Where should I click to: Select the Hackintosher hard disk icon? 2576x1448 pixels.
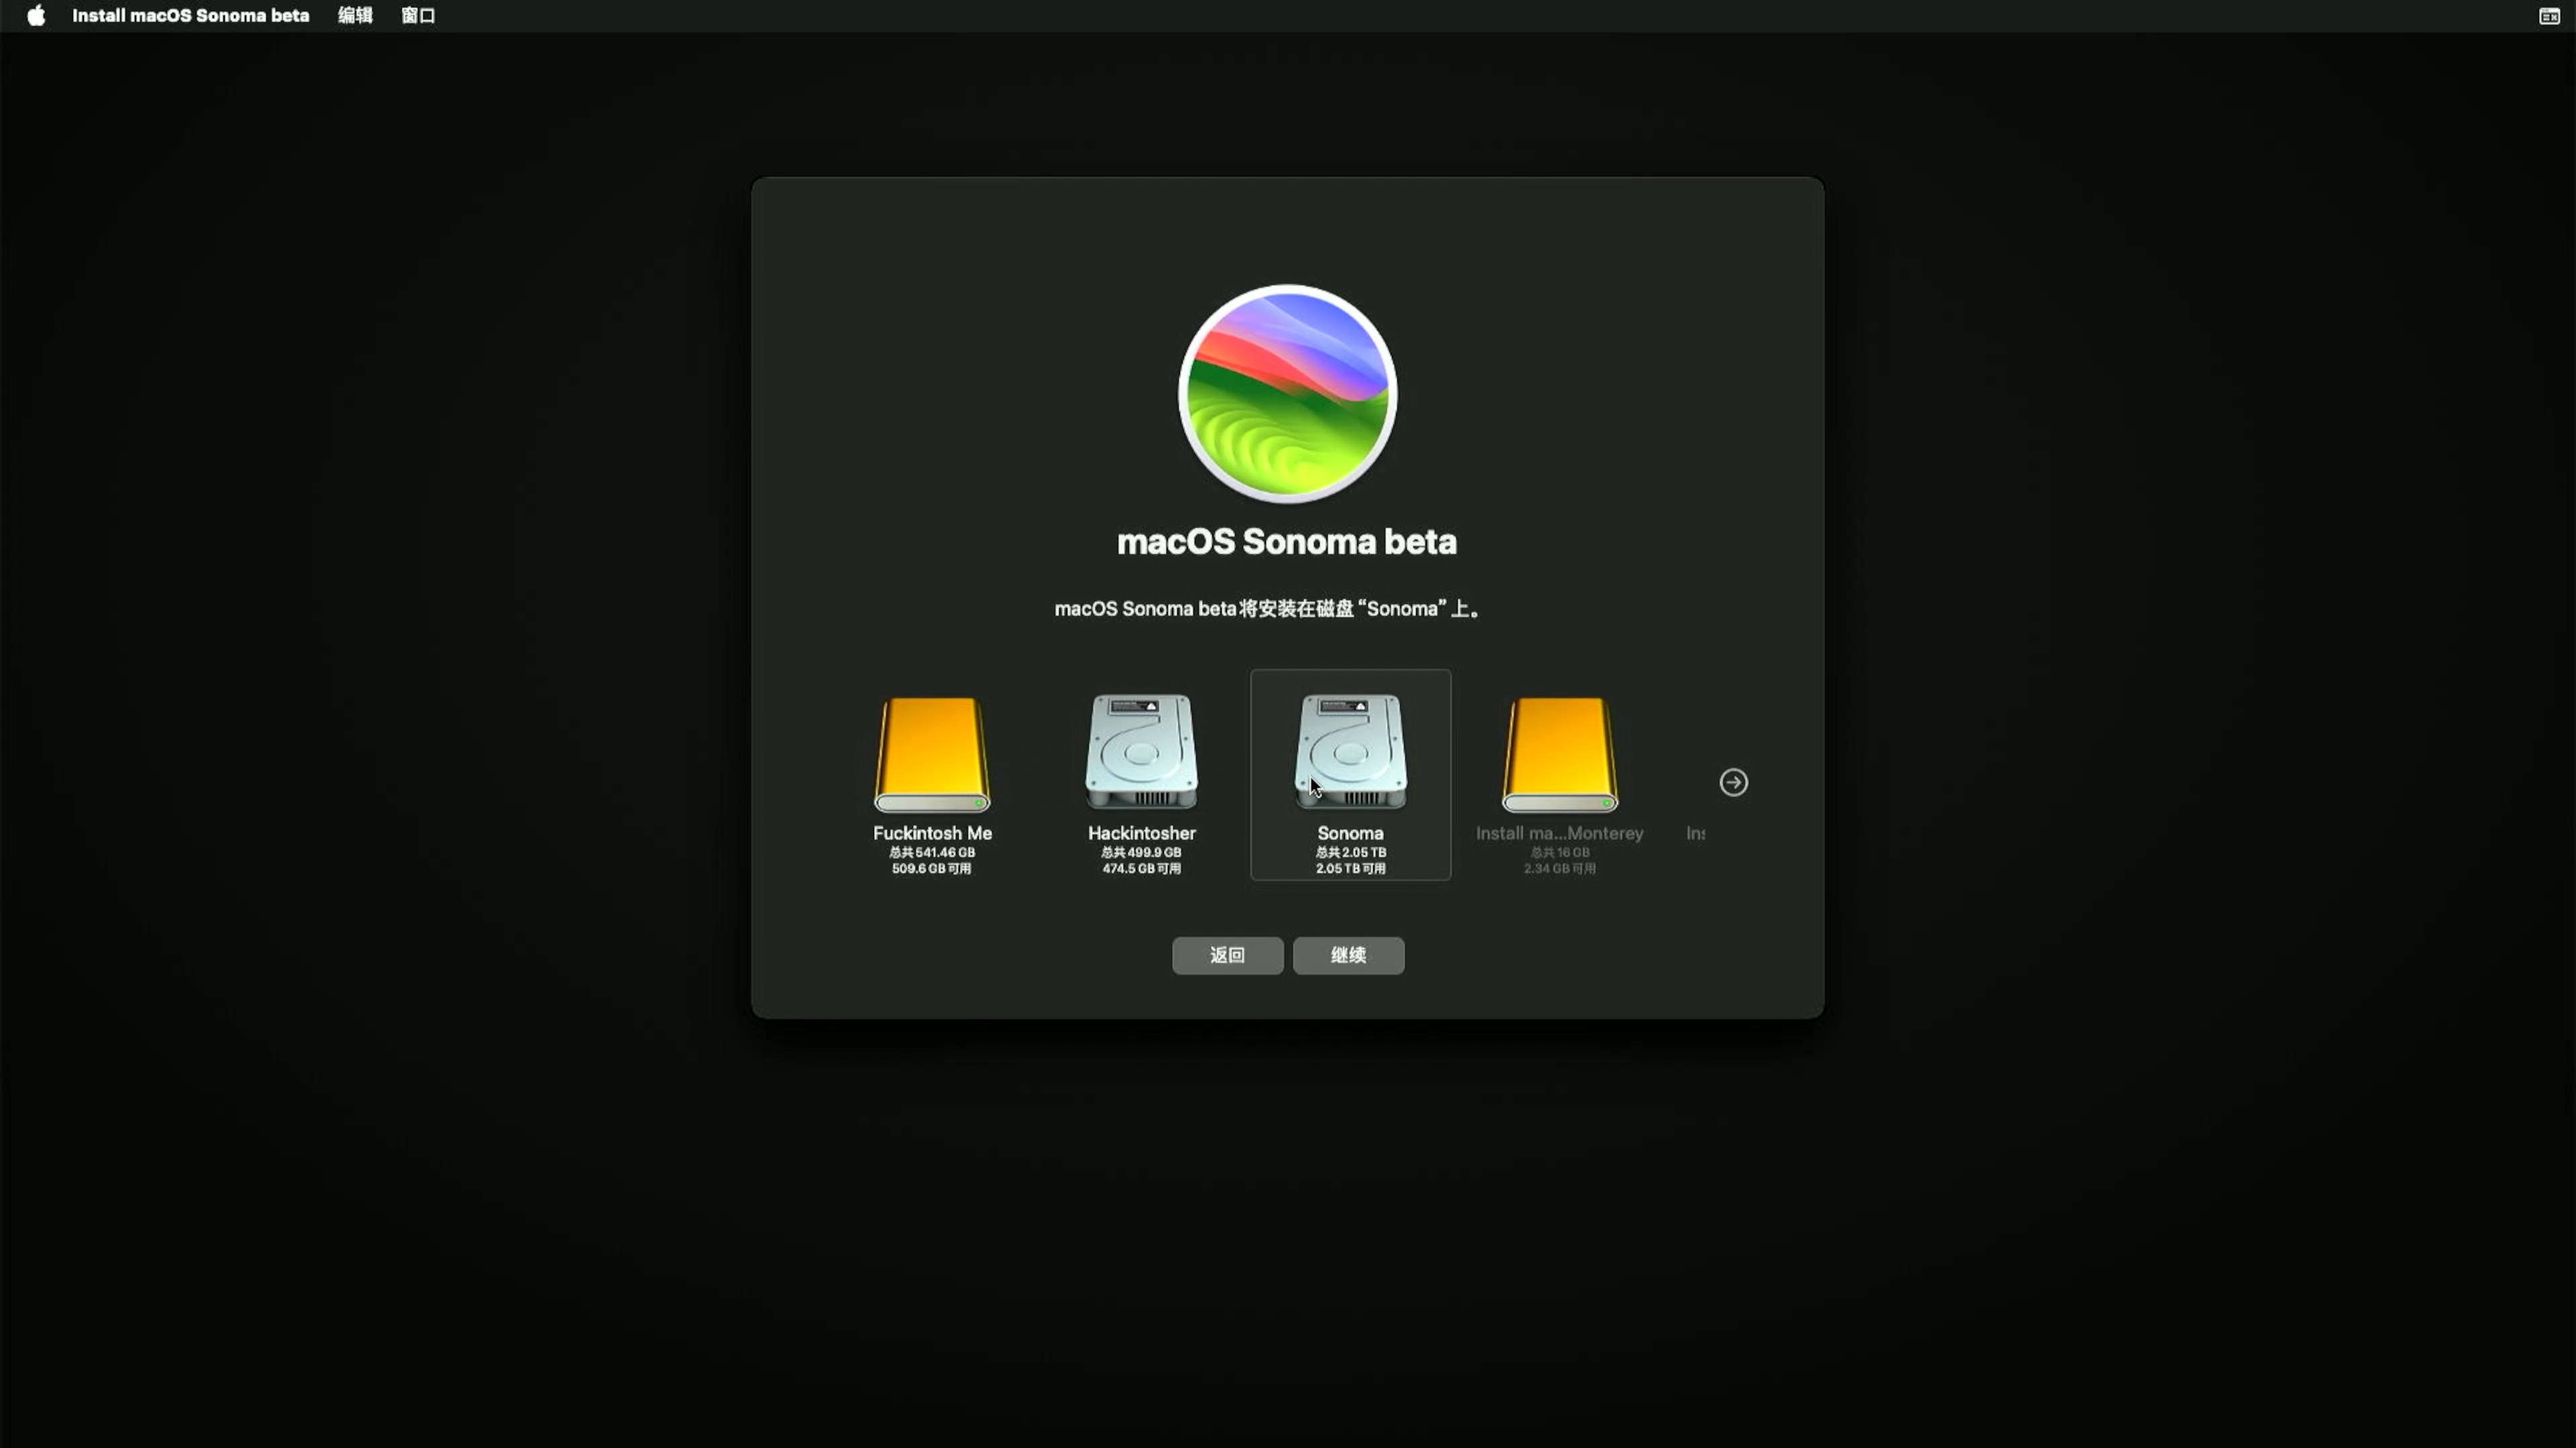point(1141,751)
